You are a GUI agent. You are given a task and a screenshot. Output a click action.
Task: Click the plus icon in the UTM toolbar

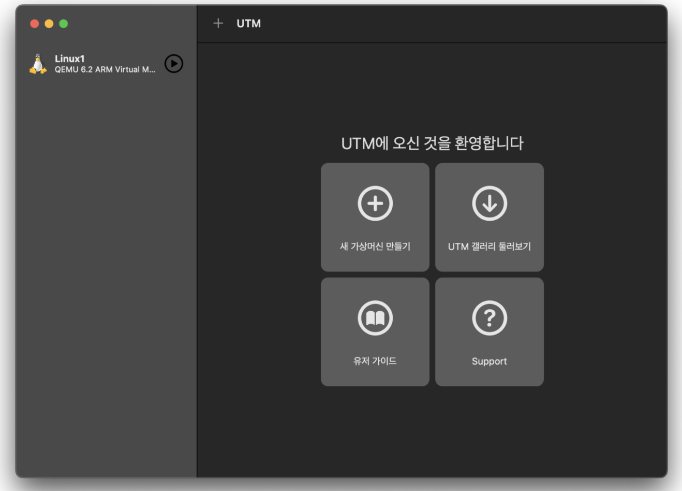point(218,23)
